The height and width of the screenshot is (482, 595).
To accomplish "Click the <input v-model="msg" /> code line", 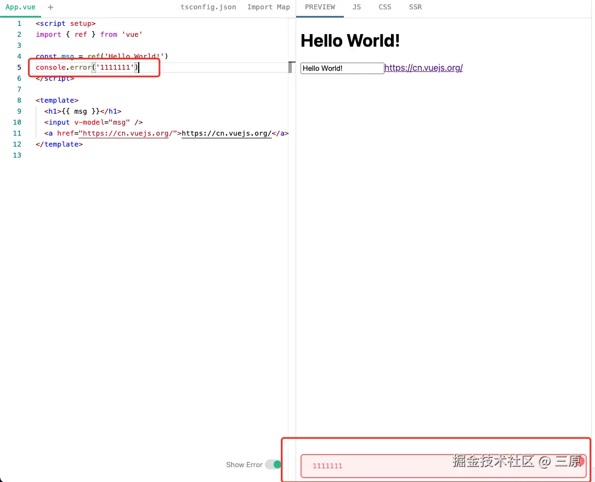I will (x=93, y=122).
